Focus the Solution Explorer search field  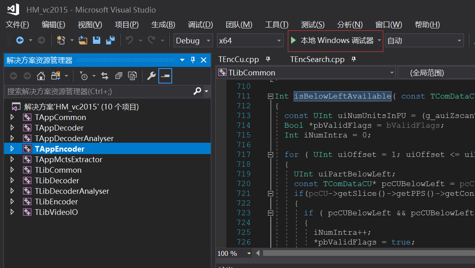[x=99, y=91]
